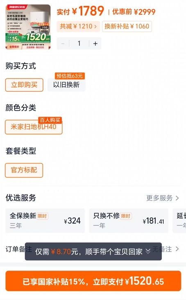Image resolution: width=186 pixels, height=300 pixels.
Task: Select the partially visible 延长 service card
Action: click(x=179, y=221)
